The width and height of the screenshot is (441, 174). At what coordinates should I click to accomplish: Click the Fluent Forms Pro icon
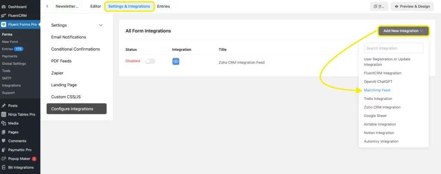pyautogui.click(x=3, y=25)
